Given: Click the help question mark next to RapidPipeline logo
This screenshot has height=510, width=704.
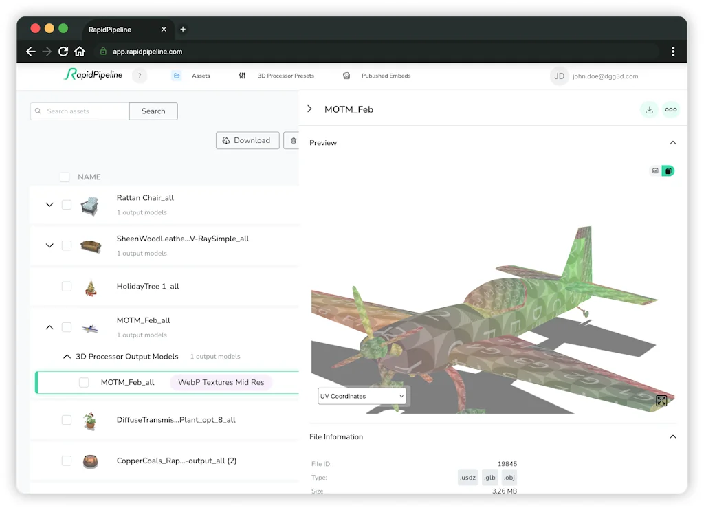Looking at the screenshot, I should click(x=140, y=75).
